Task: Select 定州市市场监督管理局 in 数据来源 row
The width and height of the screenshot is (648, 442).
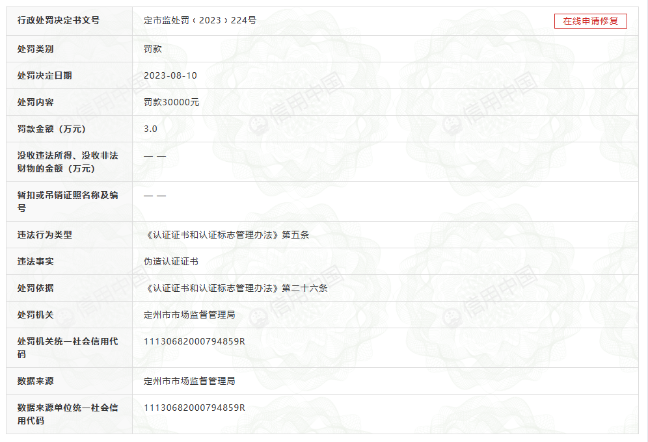Action: coord(189,381)
